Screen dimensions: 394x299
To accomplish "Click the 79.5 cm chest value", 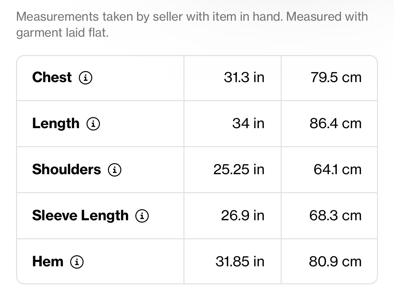I will [336, 77].
